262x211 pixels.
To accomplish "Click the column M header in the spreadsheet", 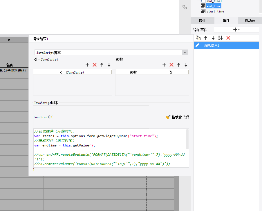I will [9, 40].
